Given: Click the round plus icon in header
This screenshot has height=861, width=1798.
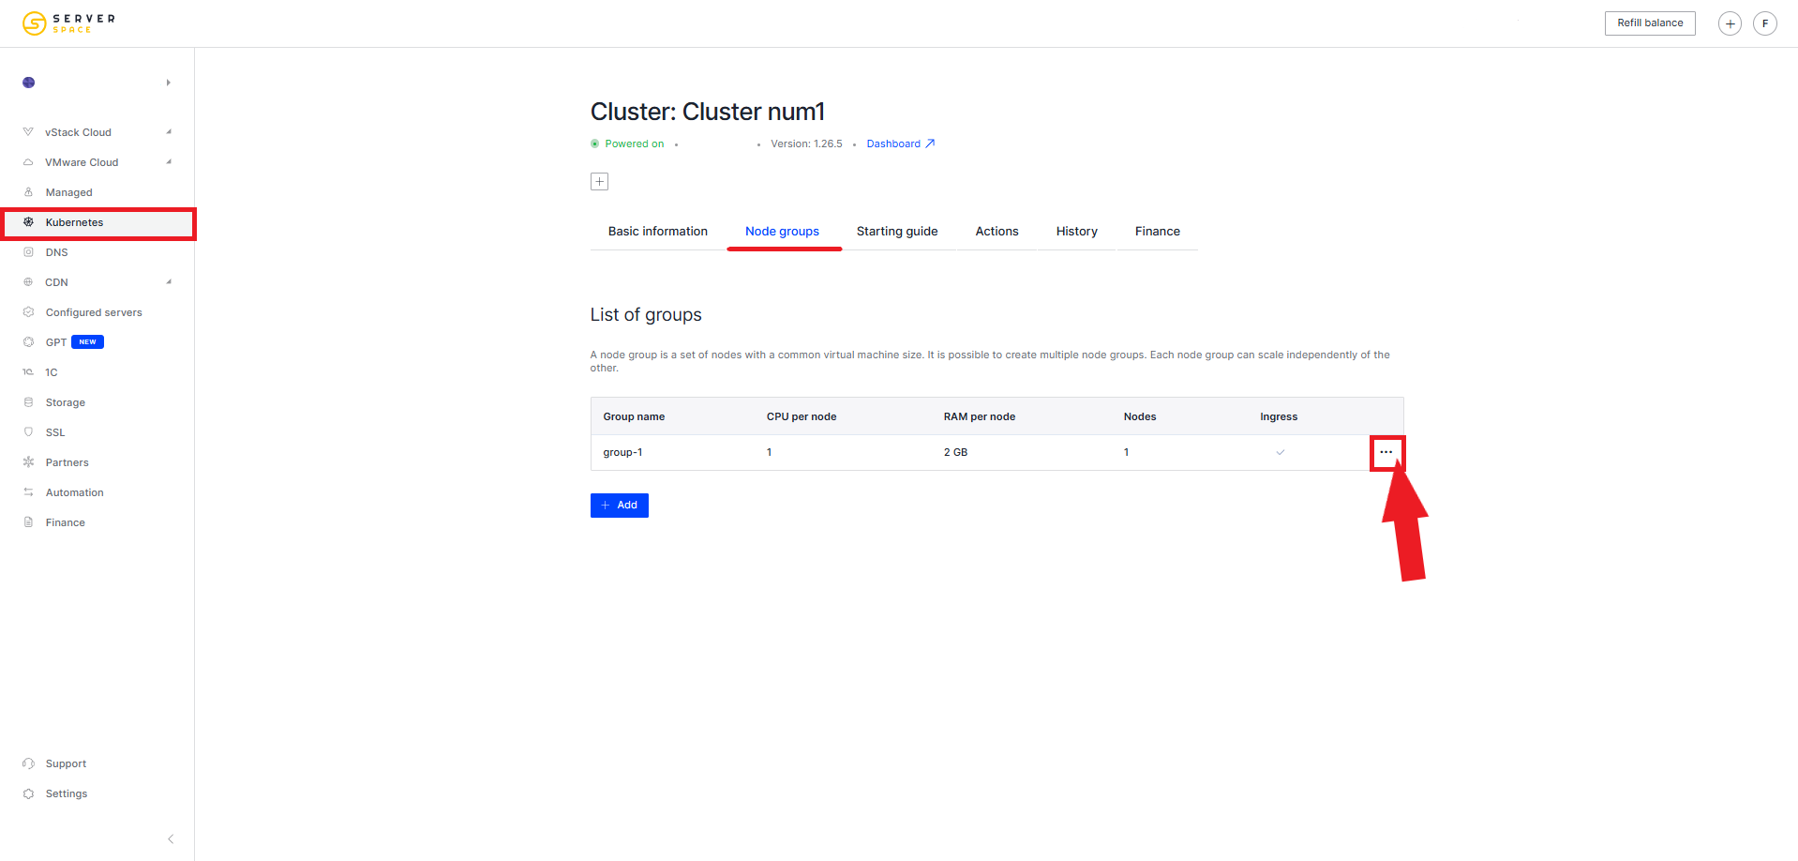Looking at the screenshot, I should point(1730,23).
